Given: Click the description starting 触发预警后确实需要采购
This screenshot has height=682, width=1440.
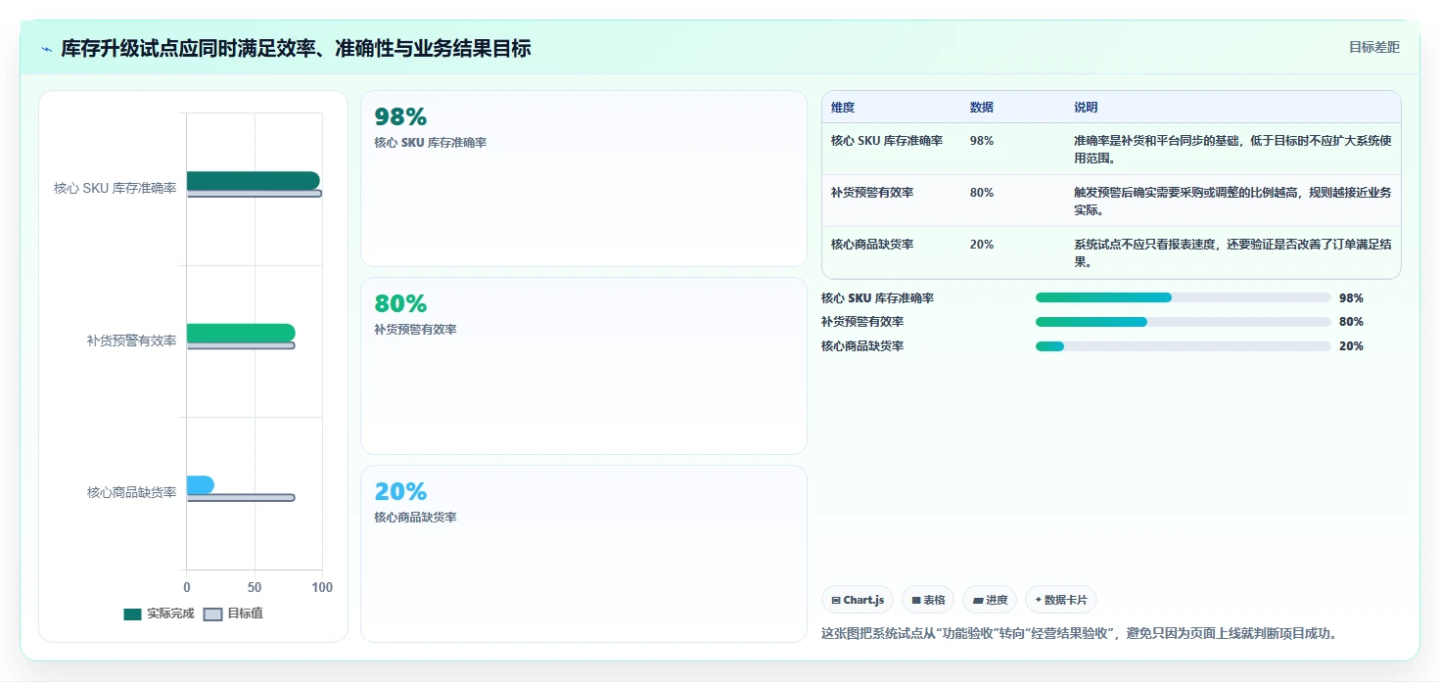Looking at the screenshot, I should point(1232,202).
